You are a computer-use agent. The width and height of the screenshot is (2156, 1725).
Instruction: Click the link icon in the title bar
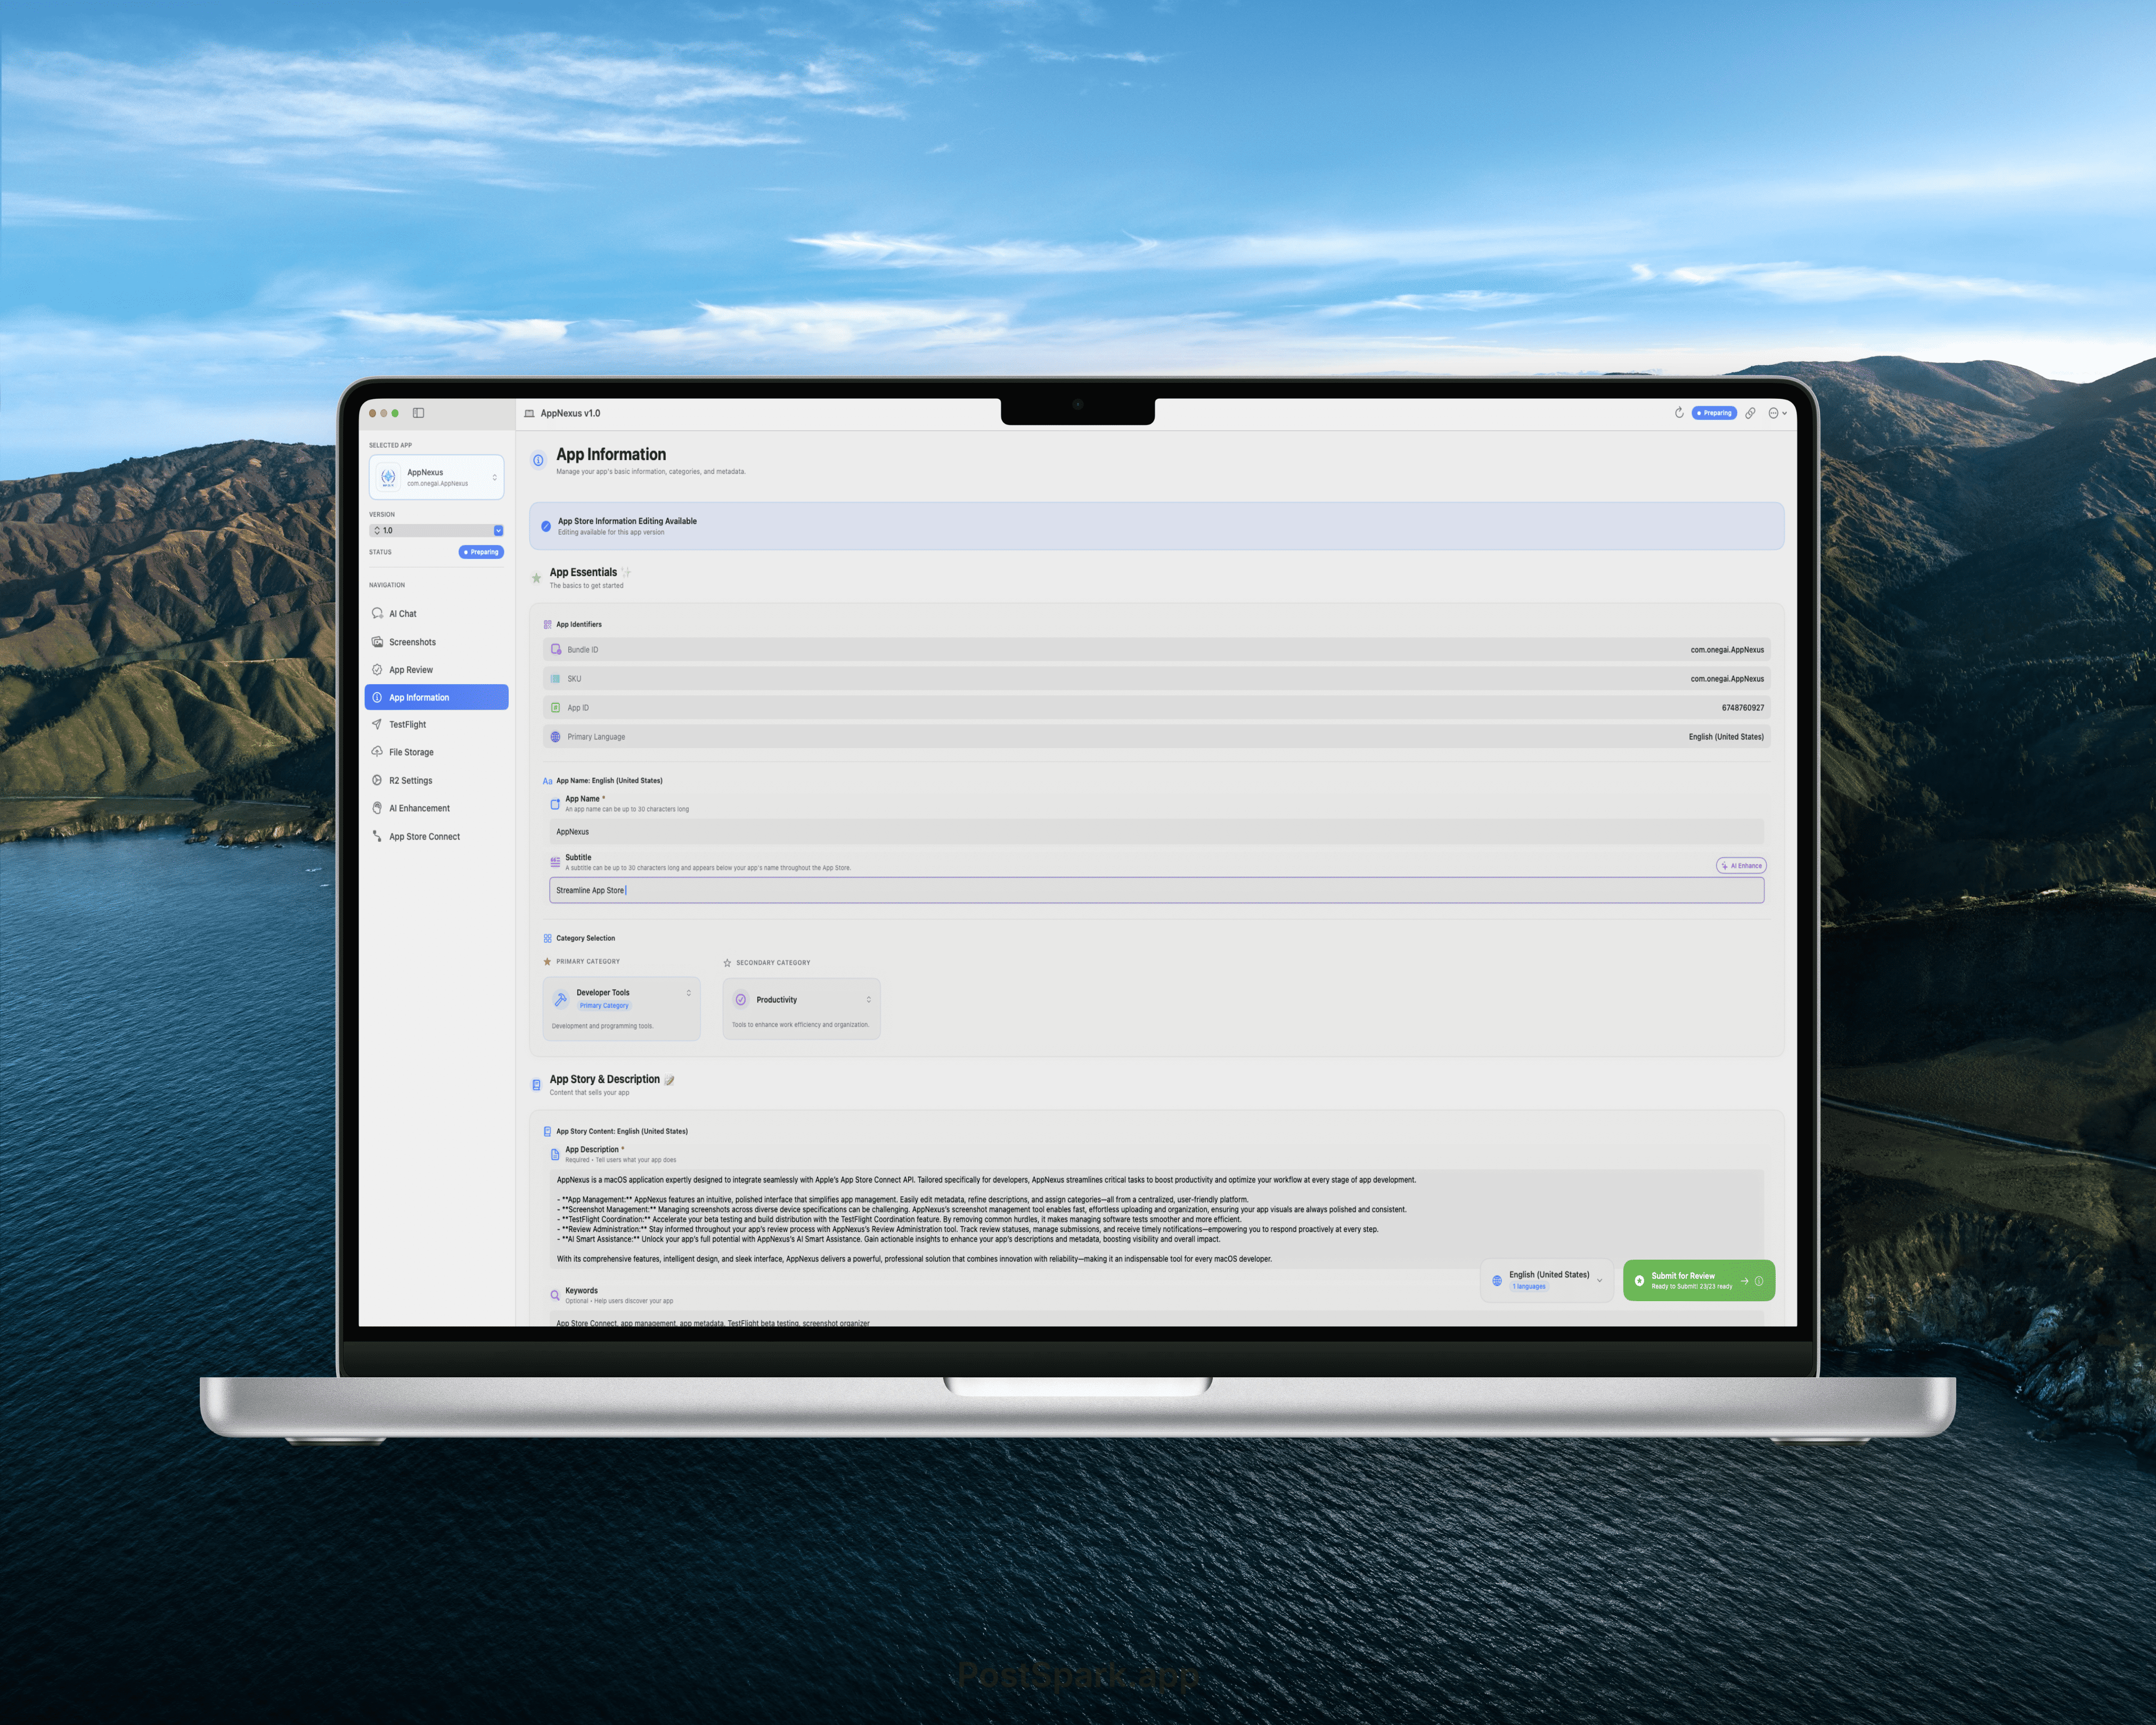click(1751, 413)
